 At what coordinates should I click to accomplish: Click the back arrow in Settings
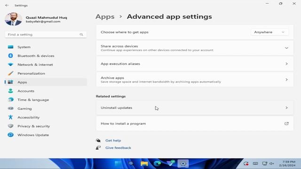click(x=7, y=5)
